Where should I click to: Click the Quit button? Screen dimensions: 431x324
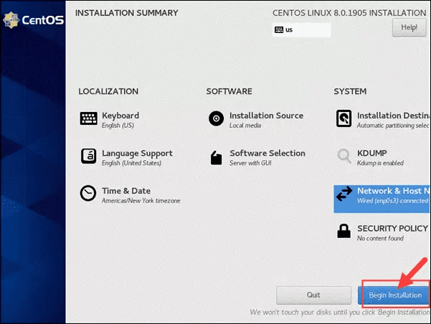click(313, 295)
